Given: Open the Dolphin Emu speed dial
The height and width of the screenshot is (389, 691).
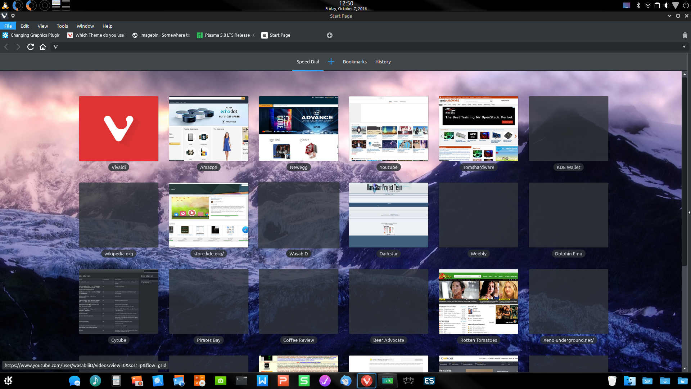Looking at the screenshot, I should (x=569, y=215).
